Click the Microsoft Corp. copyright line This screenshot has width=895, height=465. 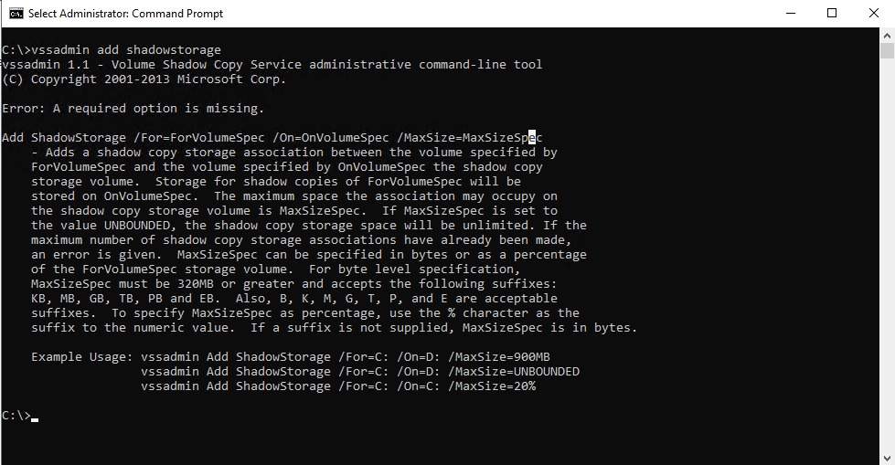[x=144, y=79]
